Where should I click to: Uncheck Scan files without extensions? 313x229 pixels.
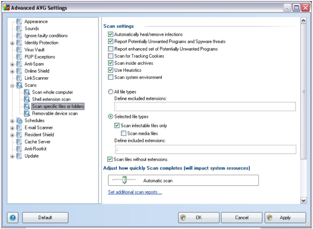(x=110, y=159)
